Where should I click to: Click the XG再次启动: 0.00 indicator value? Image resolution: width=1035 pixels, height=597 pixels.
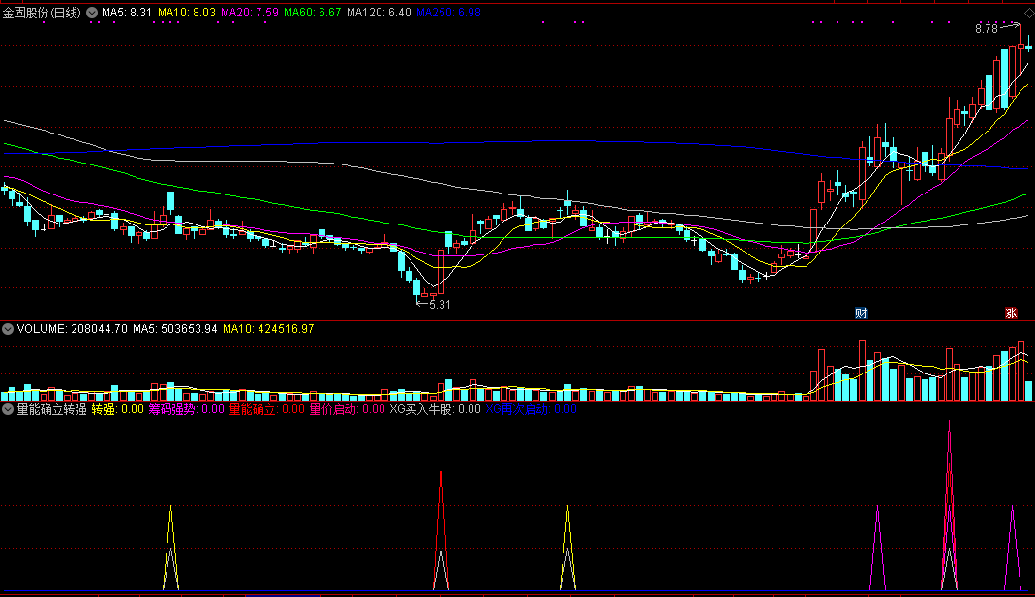532,409
